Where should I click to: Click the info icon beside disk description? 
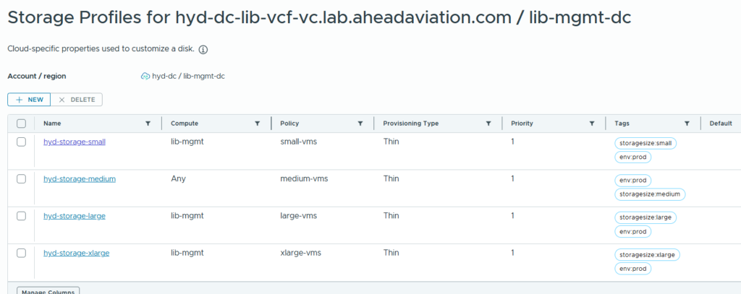pos(203,50)
